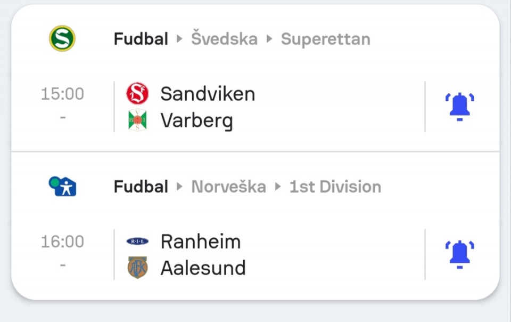511x322 pixels.
Task: Select the 15:00 match time
Action: point(63,94)
